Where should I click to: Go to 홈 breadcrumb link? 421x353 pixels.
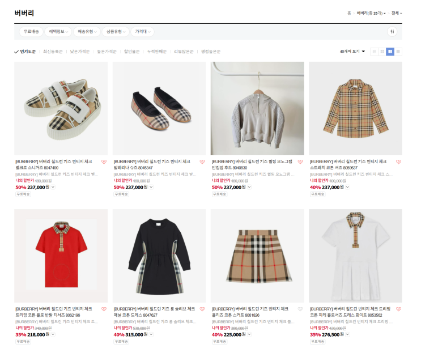point(349,13)
